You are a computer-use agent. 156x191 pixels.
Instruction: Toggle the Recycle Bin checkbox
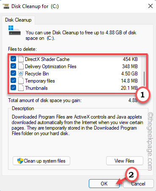[13, 73]
